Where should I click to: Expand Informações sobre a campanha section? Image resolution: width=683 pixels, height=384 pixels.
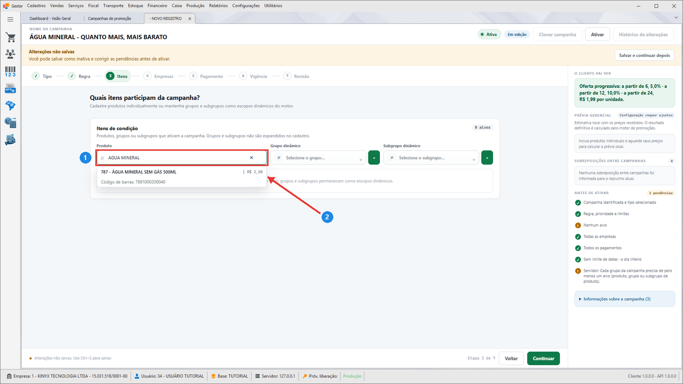point(625,299)
